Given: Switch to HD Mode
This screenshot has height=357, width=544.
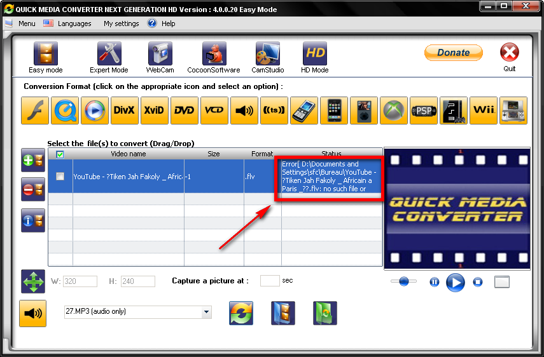Looking at the screenshot, I should point(315,57).
